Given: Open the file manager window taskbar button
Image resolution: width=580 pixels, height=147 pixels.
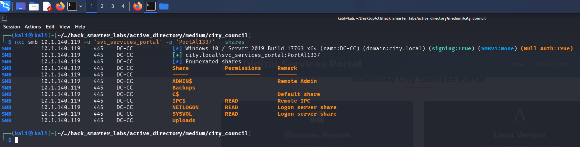Looking at the screenshot, I should click(x=164, y=6).
